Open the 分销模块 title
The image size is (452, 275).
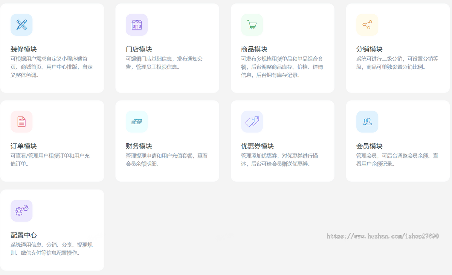(x=370, y=49)
